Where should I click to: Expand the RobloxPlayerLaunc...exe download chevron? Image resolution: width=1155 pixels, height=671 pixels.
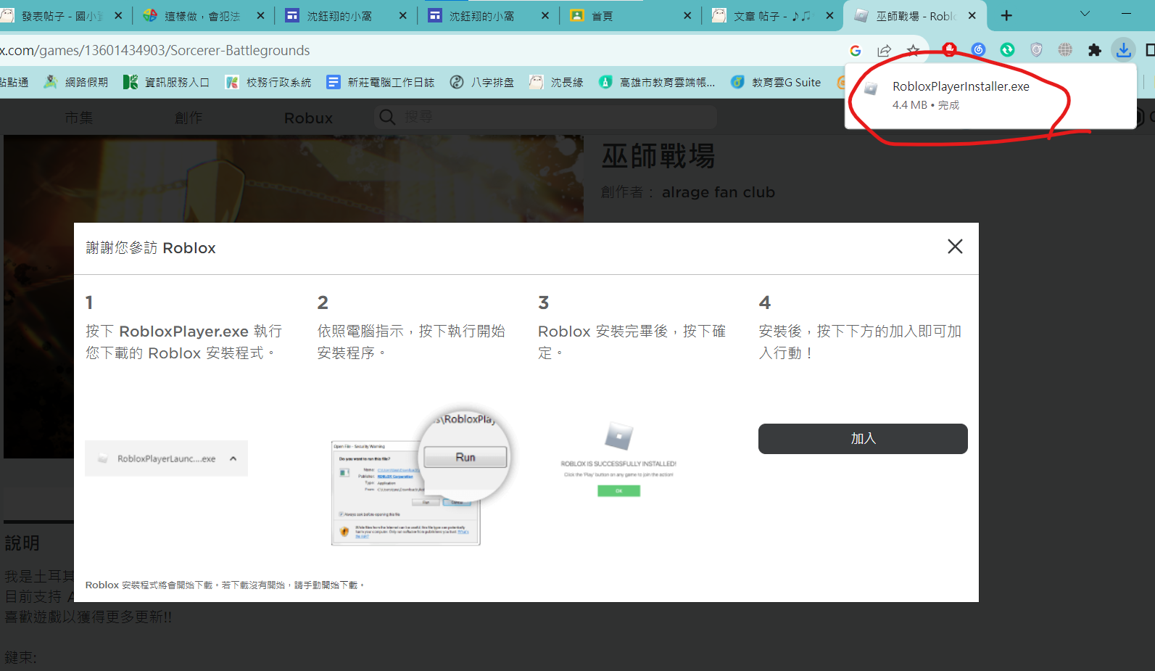point(233,458)
